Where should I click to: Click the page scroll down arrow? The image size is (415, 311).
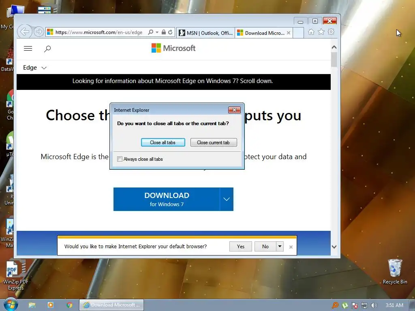334,247
